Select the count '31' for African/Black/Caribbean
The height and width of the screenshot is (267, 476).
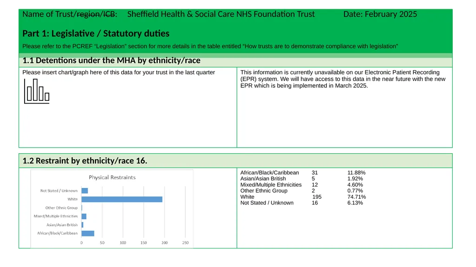click(x=315, y=173)
